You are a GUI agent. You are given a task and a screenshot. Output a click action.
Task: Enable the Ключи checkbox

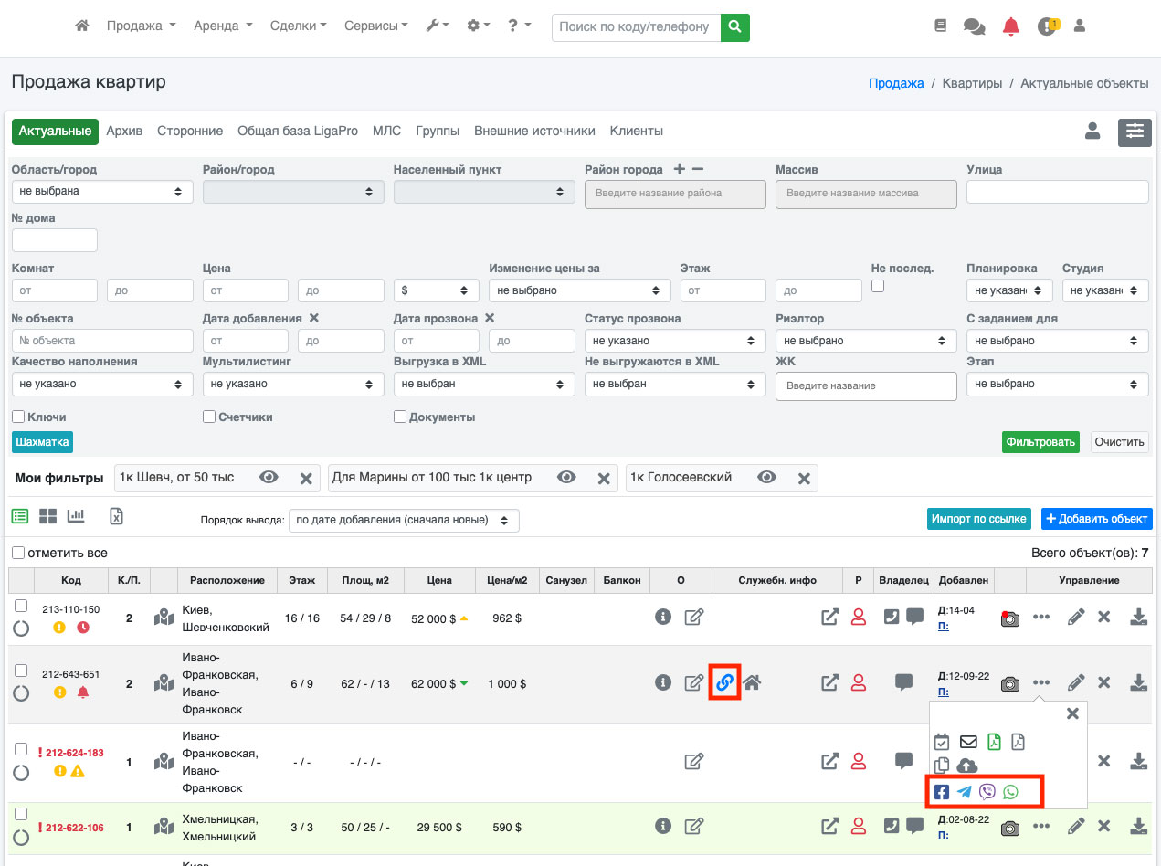point(18,417)
